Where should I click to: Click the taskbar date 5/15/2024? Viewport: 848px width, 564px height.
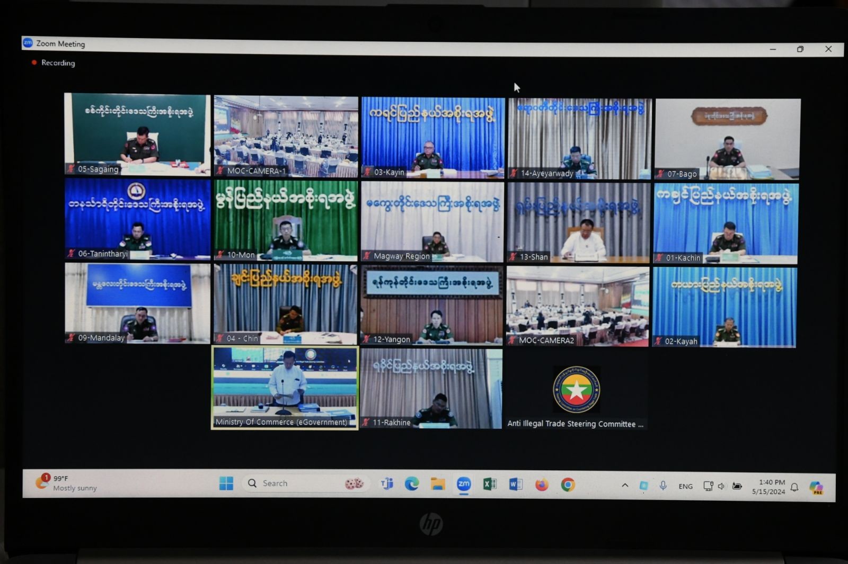[x=768, y=491]
